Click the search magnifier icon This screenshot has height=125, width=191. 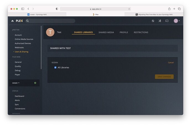pos(27,21)
